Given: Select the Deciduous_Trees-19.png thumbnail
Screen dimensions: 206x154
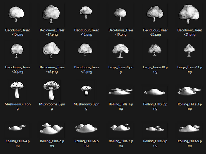Looking at the screenshot, I should click(121, 15).
